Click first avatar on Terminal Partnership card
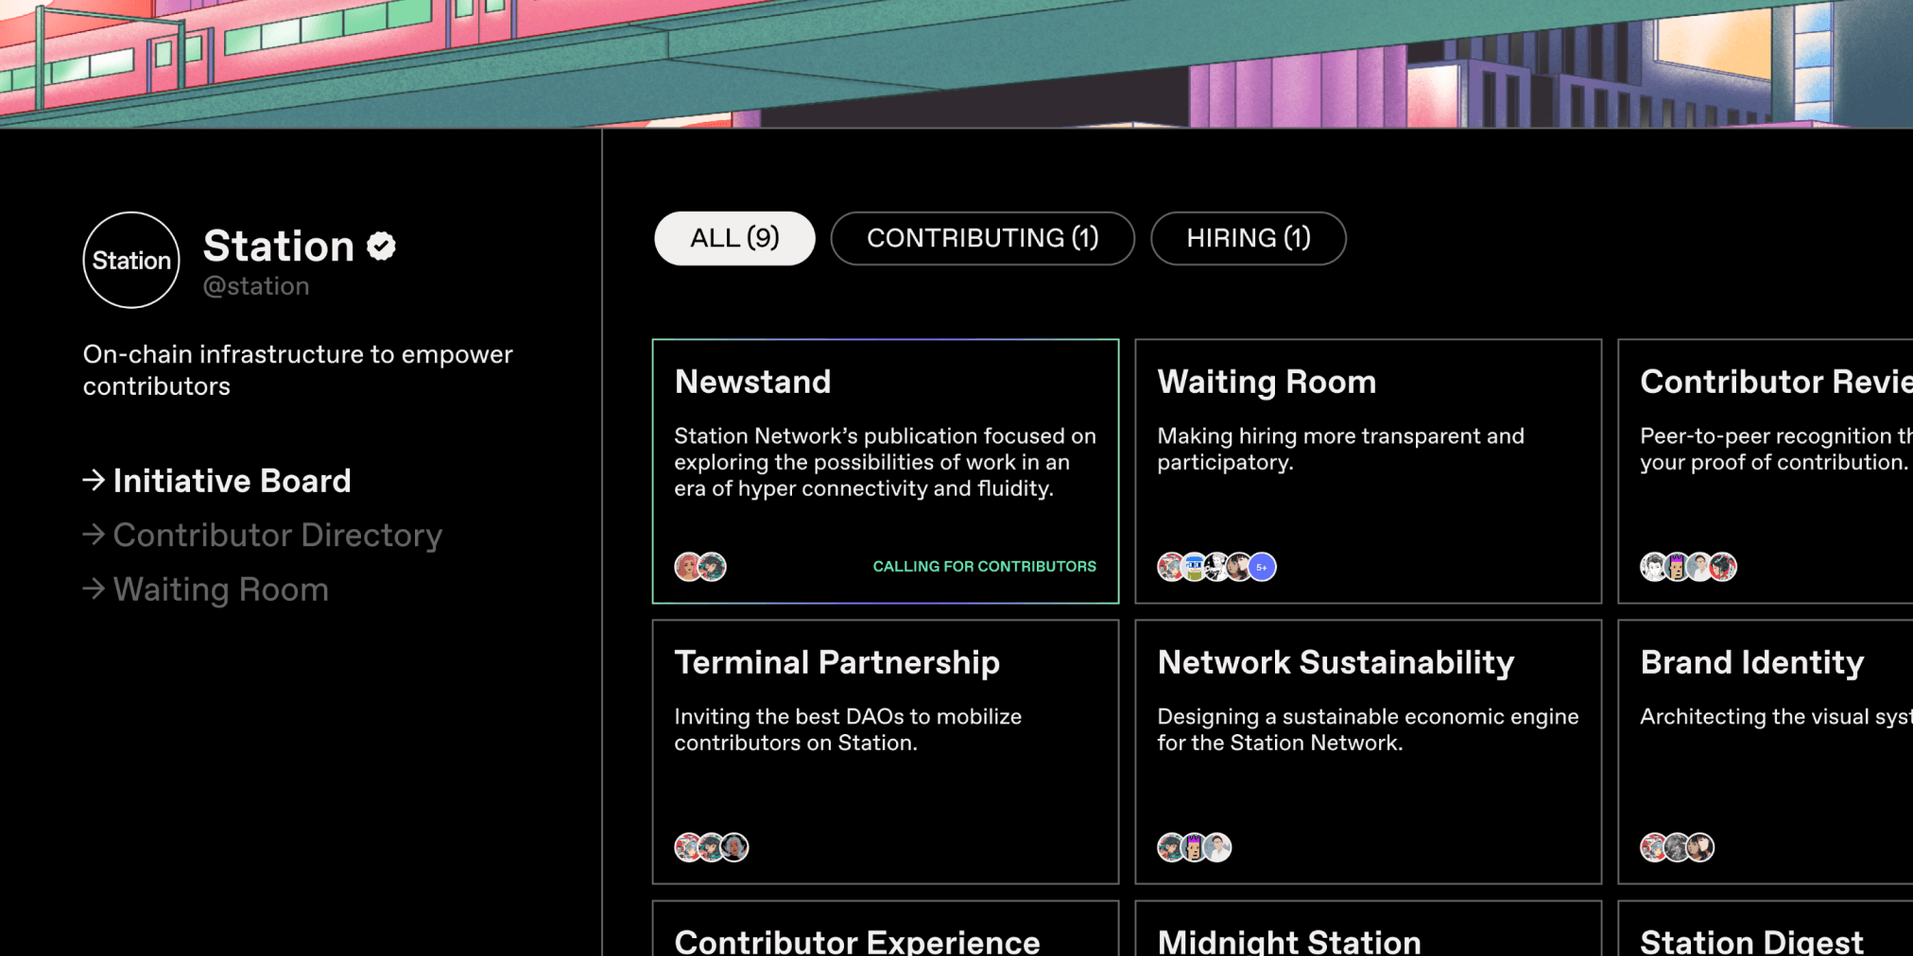The width and height of the screenshot is (1913, 956). coord(688,847)
